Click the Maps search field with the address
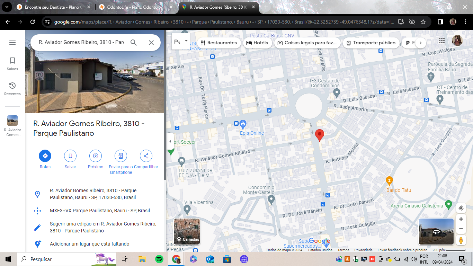This screenshot has width=473, height=266. pos(81,43)
